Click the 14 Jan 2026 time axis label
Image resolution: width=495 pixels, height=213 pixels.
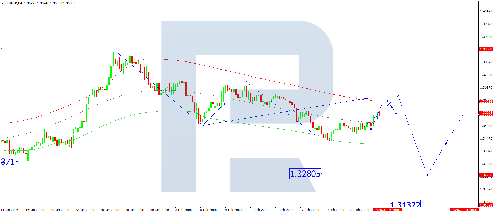[10, 210]
